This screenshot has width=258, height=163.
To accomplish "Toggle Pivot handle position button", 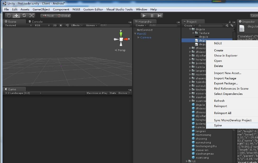I will pyautogui.click(x=48, y=16).
